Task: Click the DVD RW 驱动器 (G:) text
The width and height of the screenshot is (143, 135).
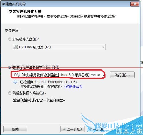Action: 35,47
